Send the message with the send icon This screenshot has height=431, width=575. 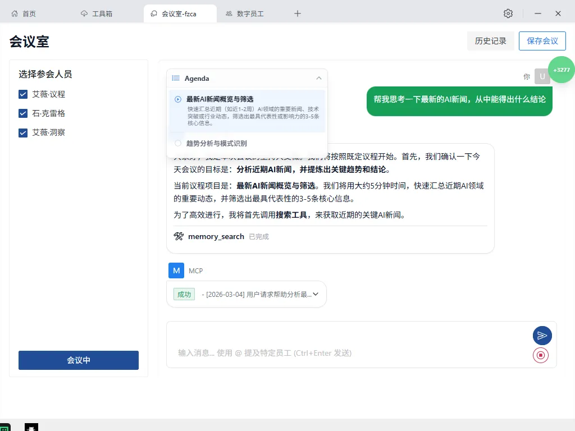(542, 335)
